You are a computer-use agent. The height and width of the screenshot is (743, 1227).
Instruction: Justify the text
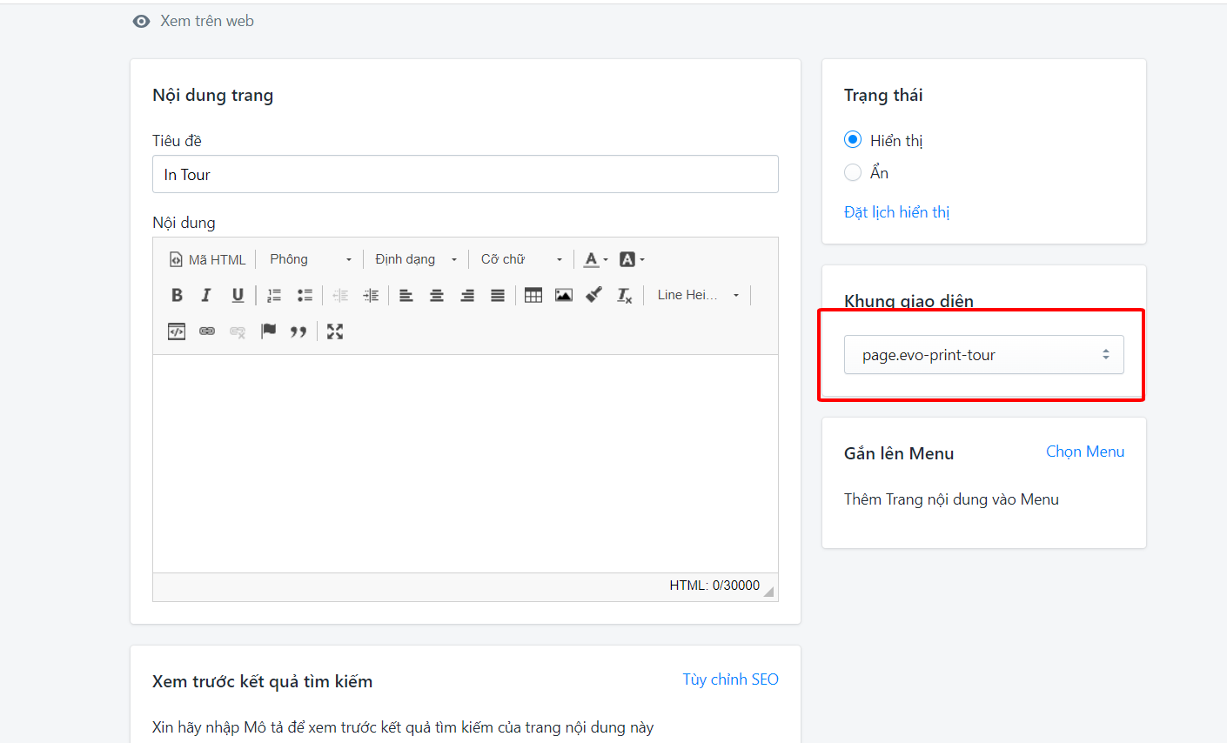498,295
